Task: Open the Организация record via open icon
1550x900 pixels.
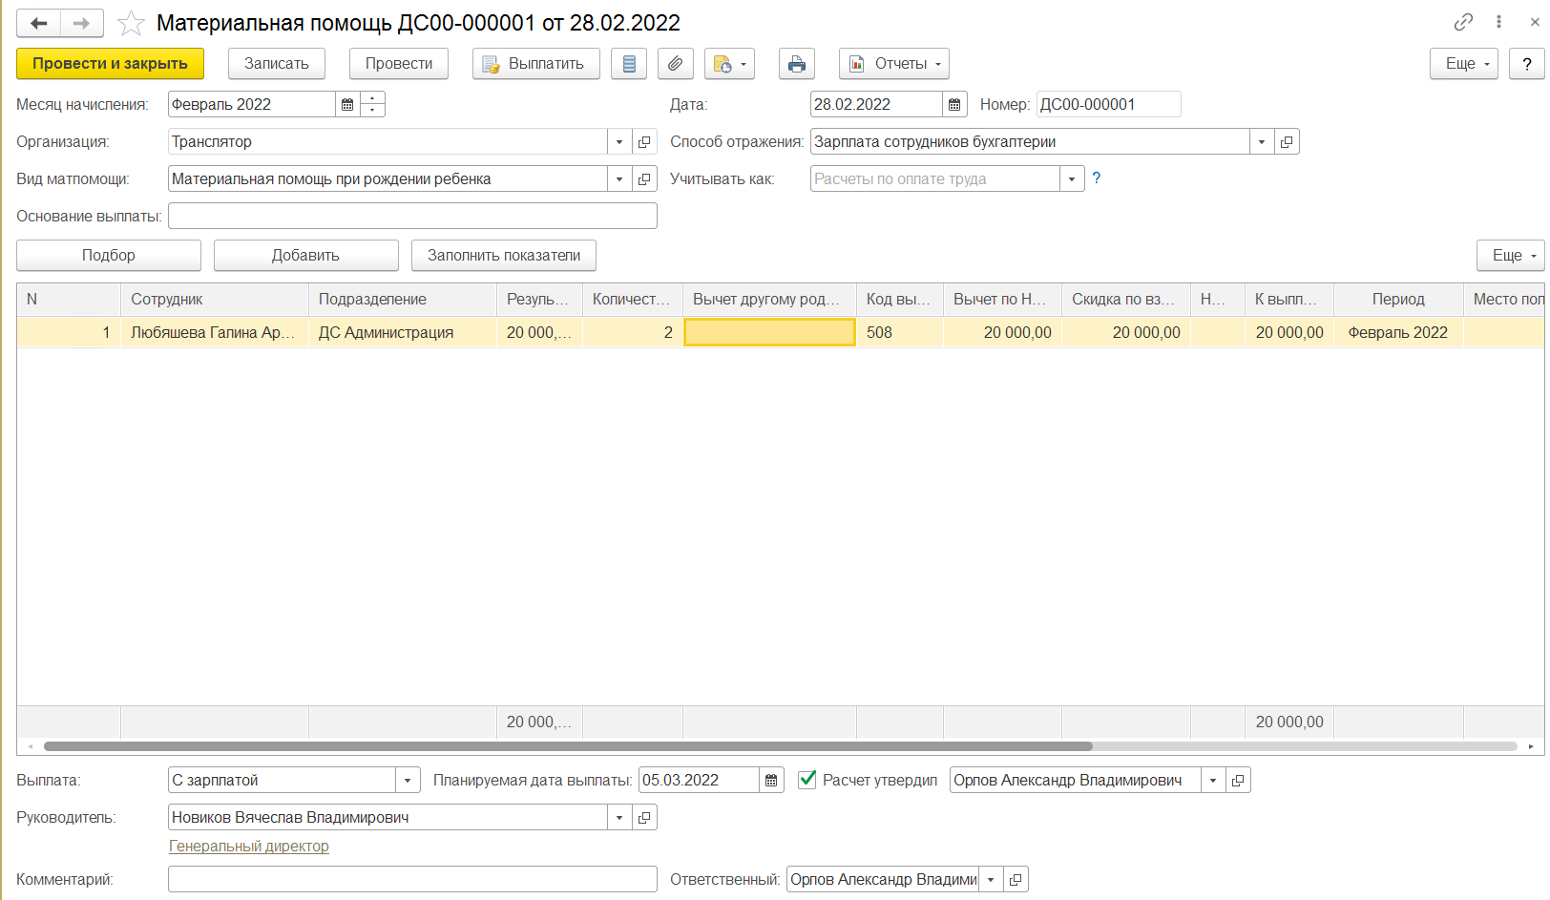Action: [x=644, y=142]
